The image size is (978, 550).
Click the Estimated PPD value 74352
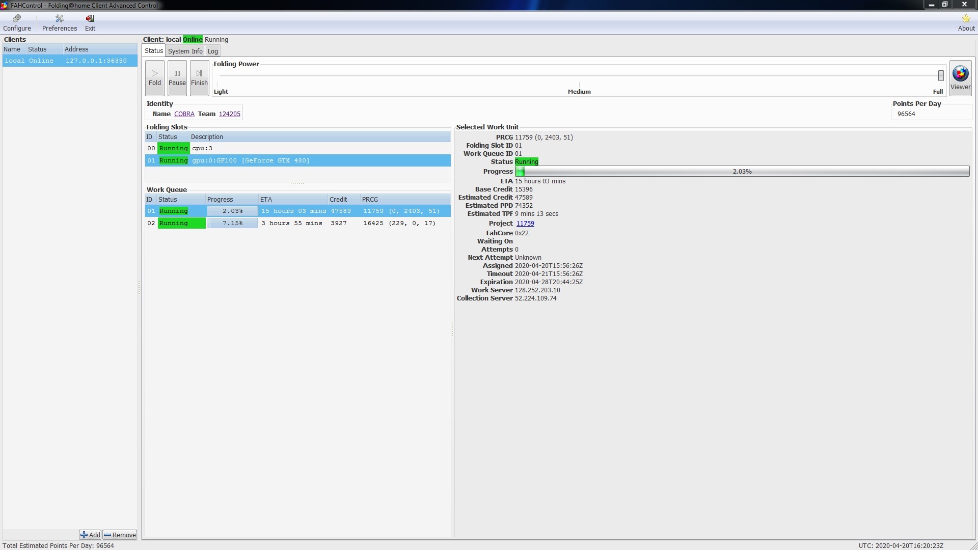pos(524,206)
